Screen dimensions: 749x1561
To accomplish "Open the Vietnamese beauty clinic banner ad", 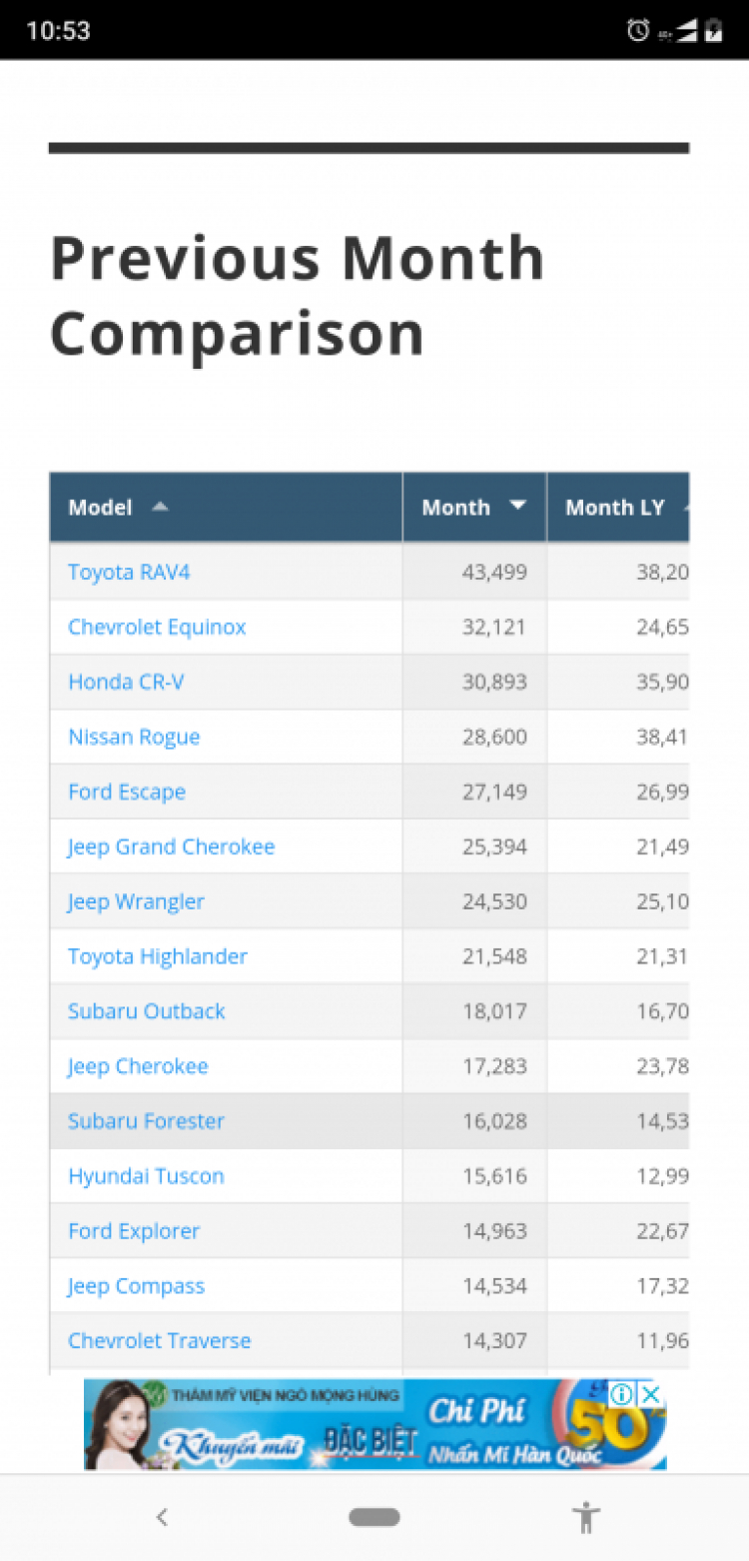I will [x=374, y=1424].
